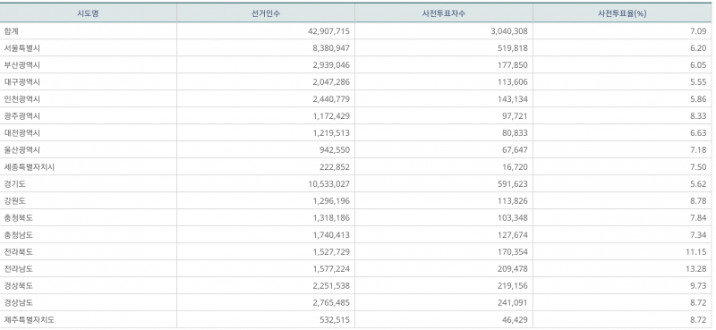Click the 선거인수 column header

(266, 13)
